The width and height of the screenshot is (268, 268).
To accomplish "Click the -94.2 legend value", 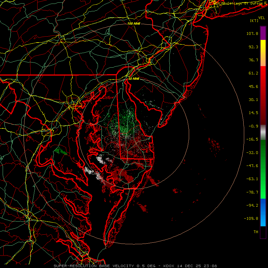I will tap(252, 205).
